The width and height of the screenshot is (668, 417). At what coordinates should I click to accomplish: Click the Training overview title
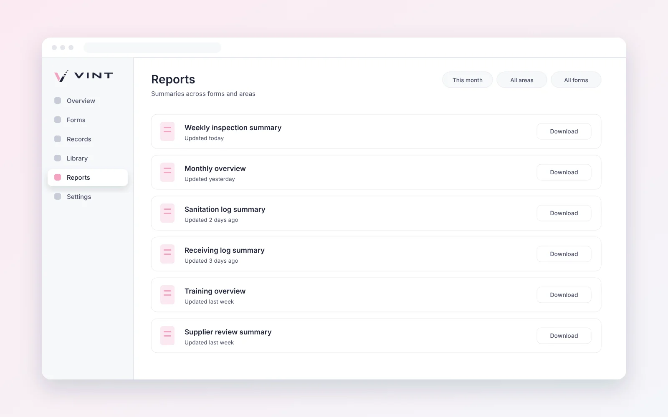click(215, 291)
